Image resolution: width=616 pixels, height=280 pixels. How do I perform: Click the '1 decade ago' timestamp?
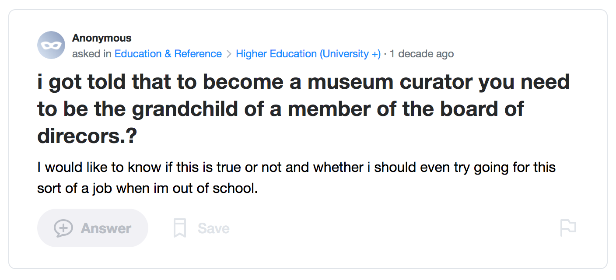click(421, 54)
